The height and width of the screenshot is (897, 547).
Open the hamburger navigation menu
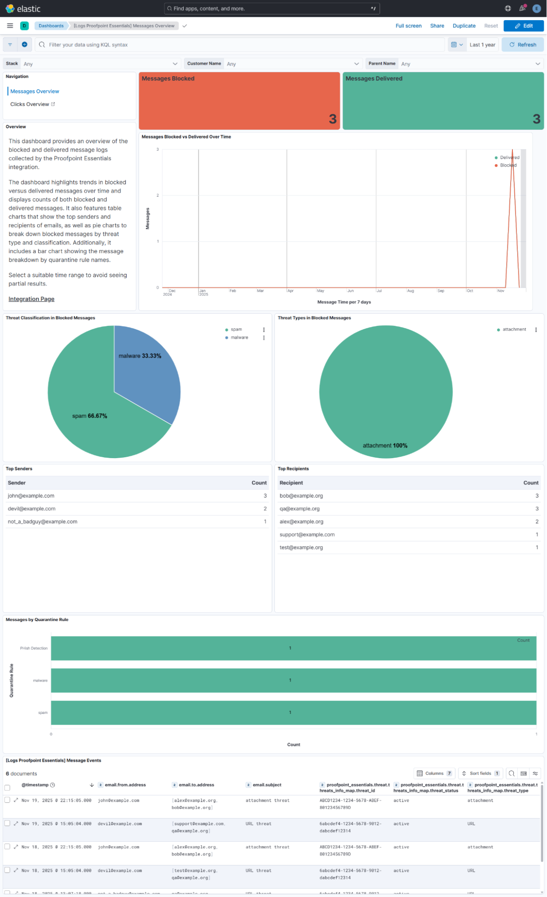[x=10, y=26]
